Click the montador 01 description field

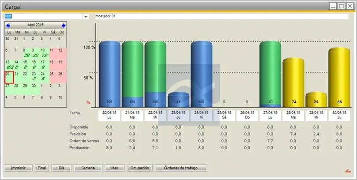coord(222,16)
